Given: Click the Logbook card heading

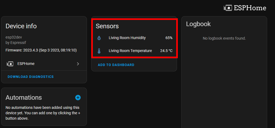Looking at the screenshot, I should tap(198, 24).
